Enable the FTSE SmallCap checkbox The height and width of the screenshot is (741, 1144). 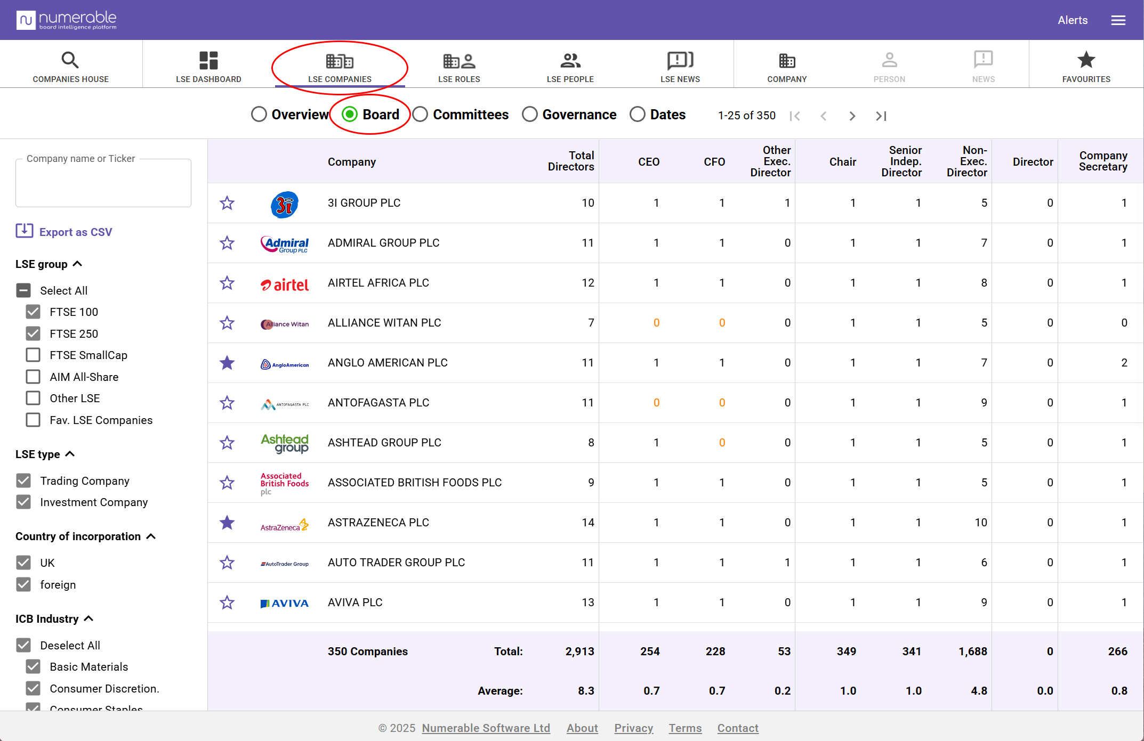pos(33,355)
